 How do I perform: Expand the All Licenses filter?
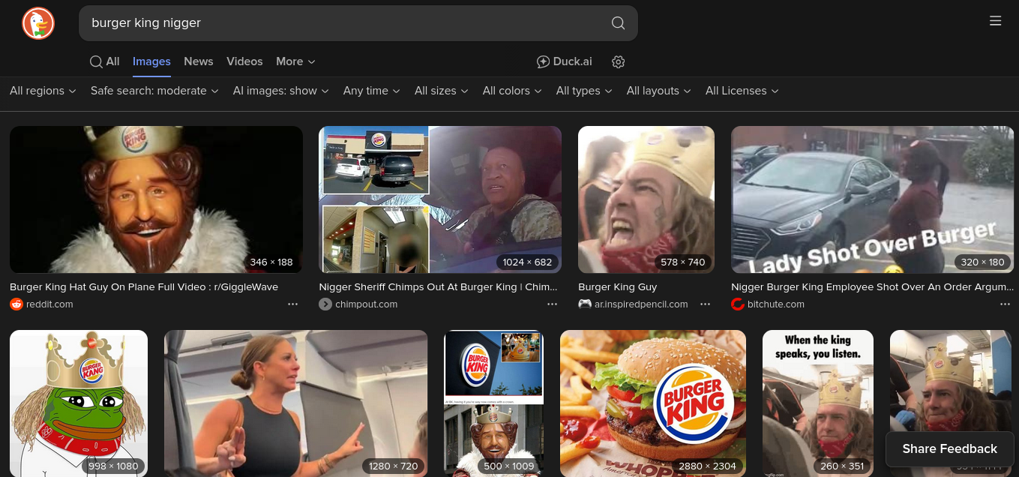[742, 91]
